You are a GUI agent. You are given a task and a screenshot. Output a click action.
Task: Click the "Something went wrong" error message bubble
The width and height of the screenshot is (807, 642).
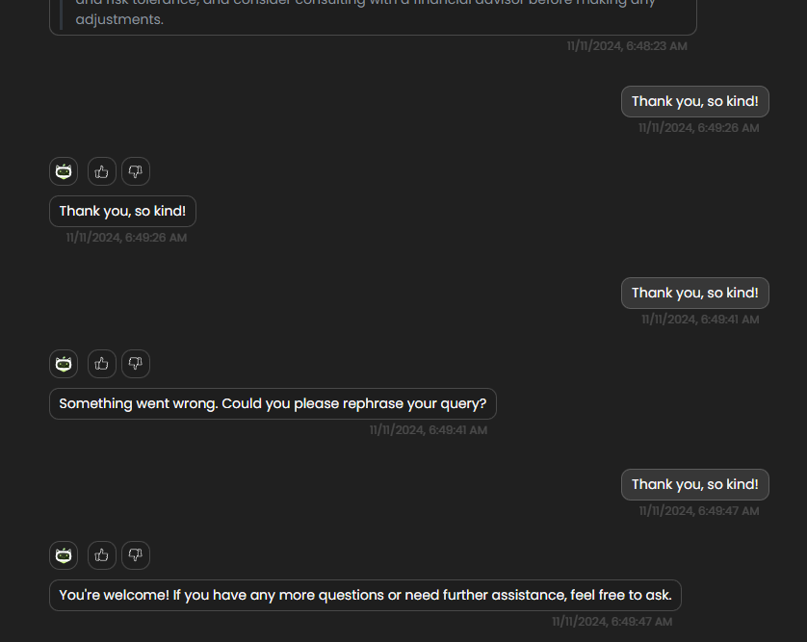273,403
